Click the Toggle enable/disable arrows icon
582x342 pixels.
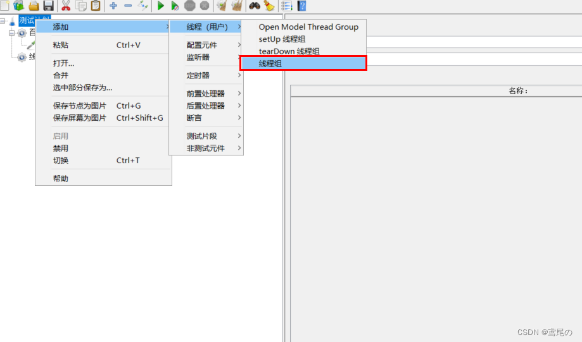coord(143,6)
